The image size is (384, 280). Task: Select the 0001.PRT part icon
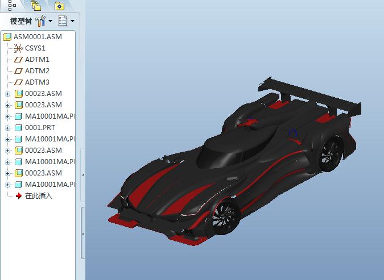(18, 128)
